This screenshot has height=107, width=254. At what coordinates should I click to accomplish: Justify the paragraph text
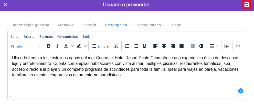(x=182, y=46)
